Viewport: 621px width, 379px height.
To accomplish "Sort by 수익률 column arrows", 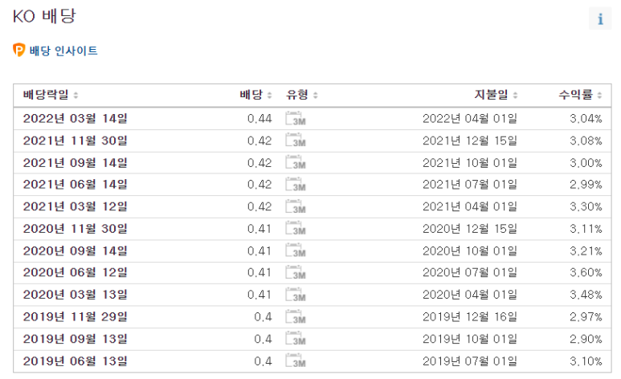I will pyautogui.click(x=599, y=95).
